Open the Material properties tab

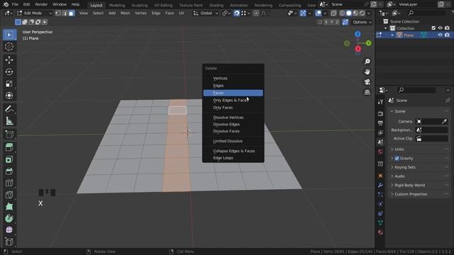(380, 232)
